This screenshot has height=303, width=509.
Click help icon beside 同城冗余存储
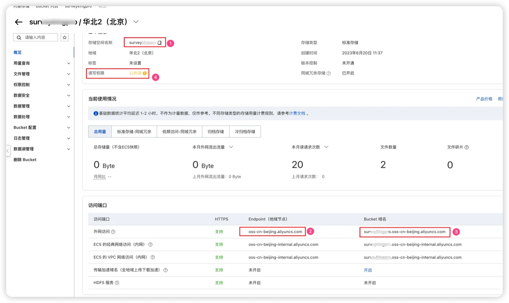tap(329, 73)
